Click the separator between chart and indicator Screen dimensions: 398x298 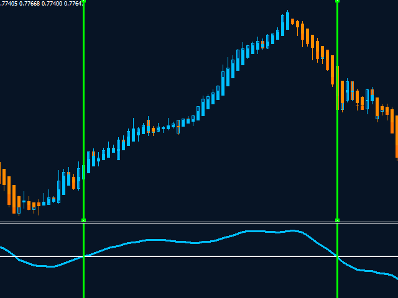[199, 222]
